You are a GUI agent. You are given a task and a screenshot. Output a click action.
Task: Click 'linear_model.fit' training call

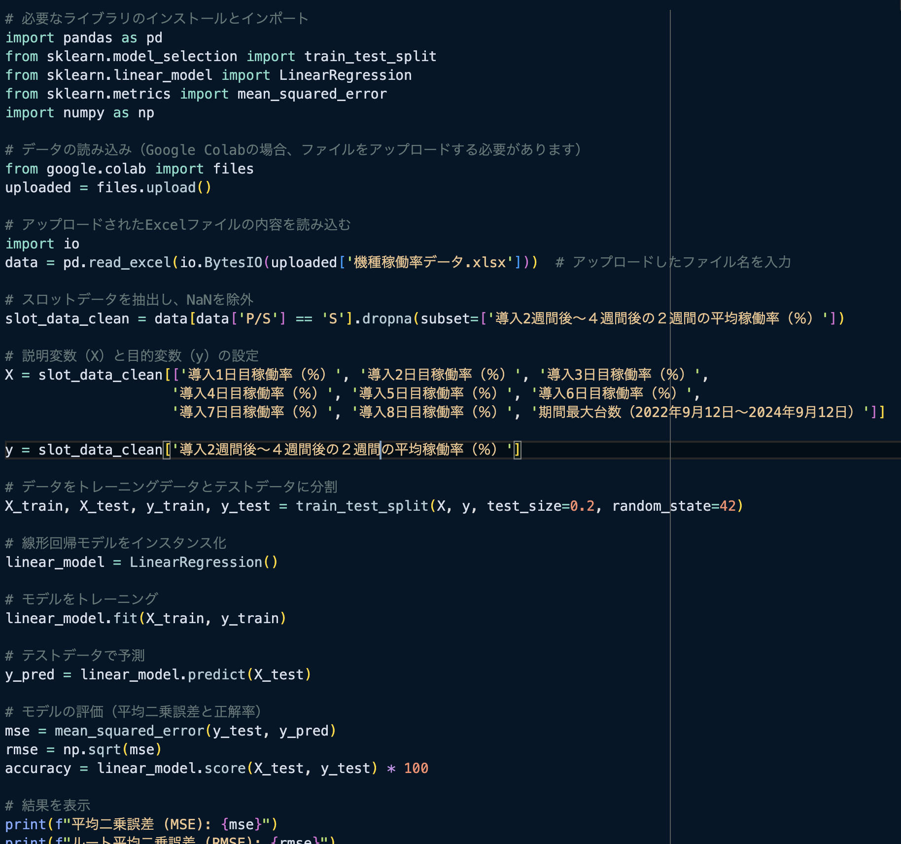pyautogui.click(x=71, y=619)
